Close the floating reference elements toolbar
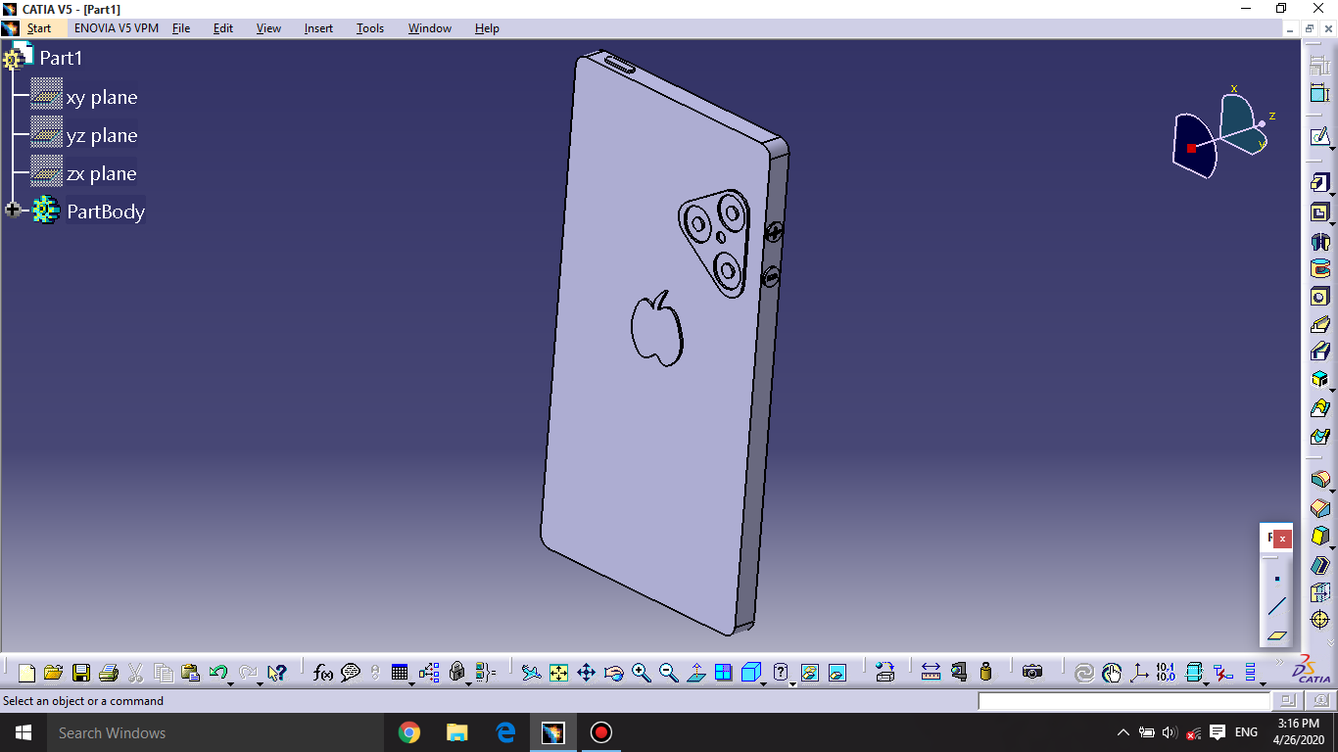The width and height of the screenshot is (1338, 752). click(x=1282, y=539)
